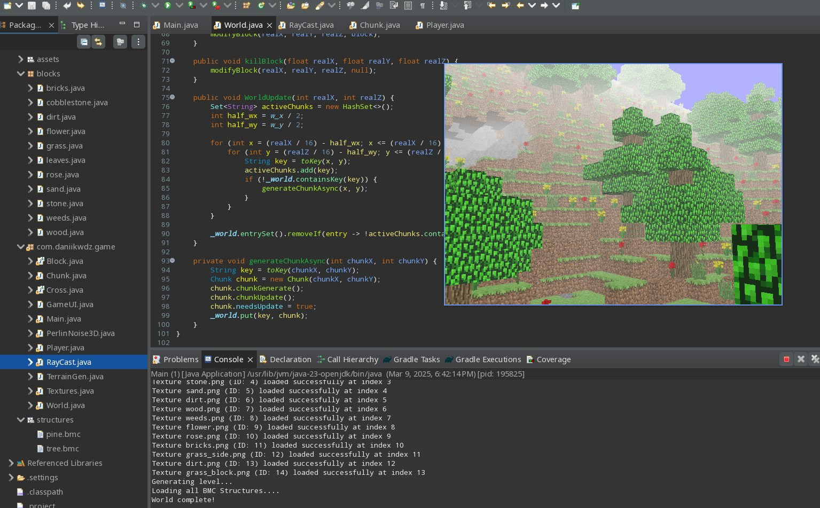This screenshot has width=820, height=508.
Task: Collapse the blocks package
Action: 21,73
